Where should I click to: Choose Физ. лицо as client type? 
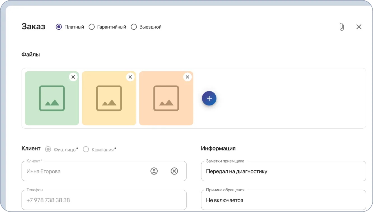(x=48, y=149)
